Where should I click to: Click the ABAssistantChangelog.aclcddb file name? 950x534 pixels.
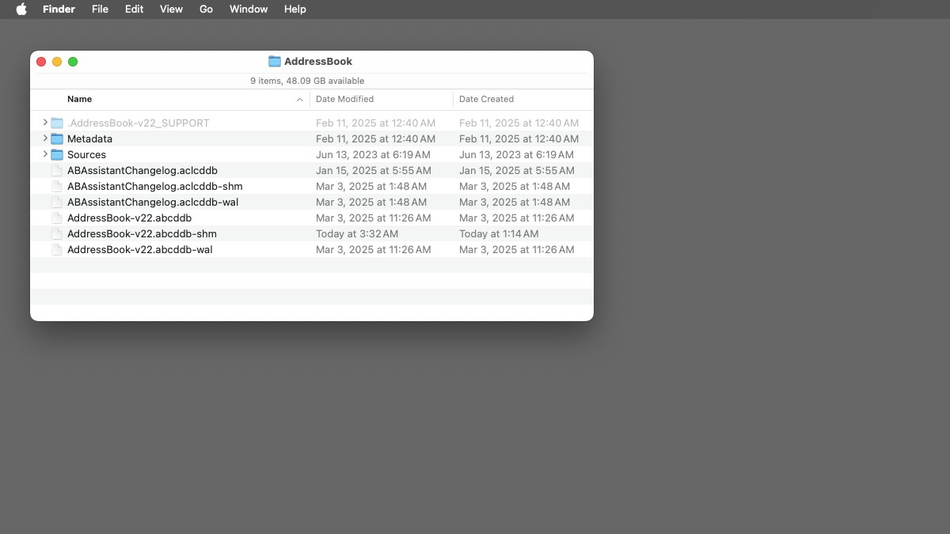tap(142, 170)
